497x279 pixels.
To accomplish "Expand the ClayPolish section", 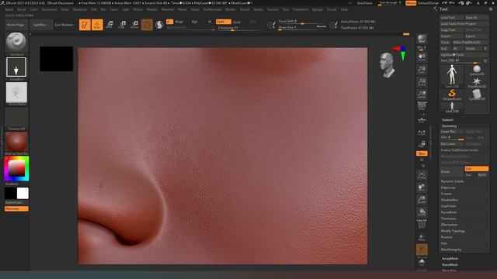I will tap(449, 206).
